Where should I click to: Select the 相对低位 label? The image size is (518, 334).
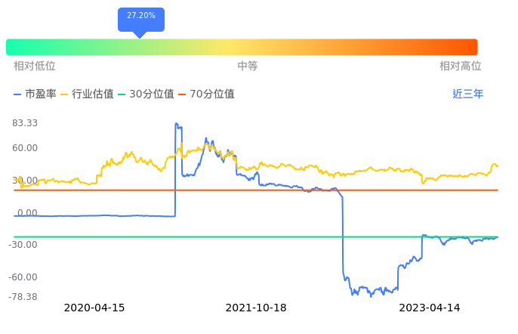coord(35,66)
